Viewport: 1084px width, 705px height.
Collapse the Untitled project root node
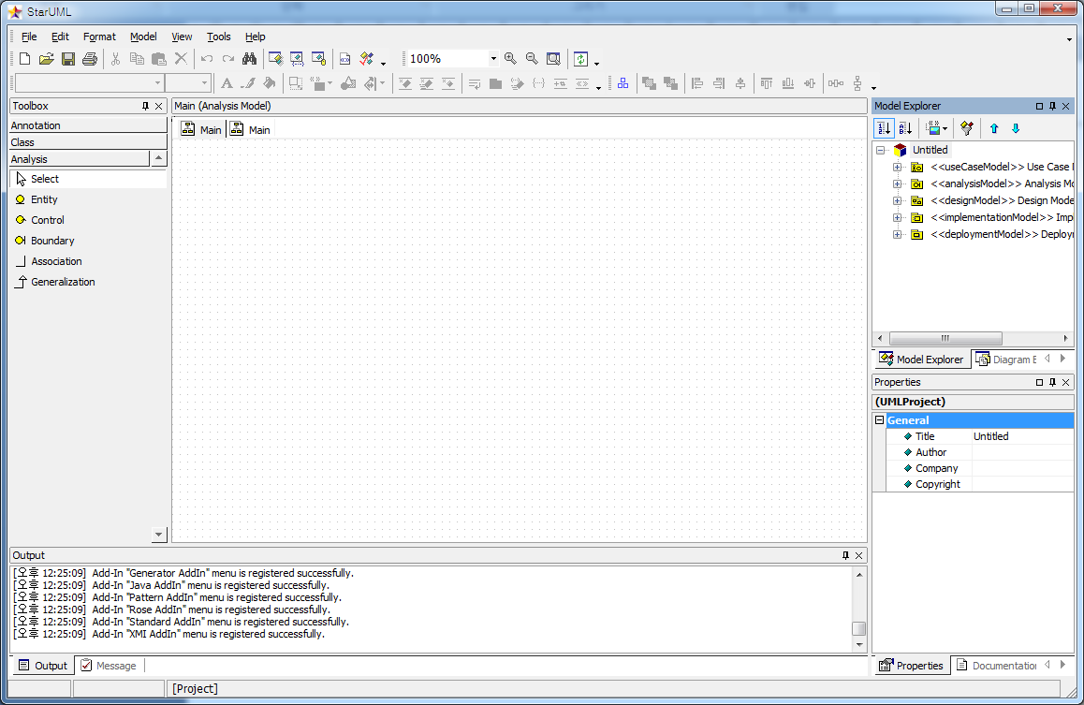tap(880, 150)
